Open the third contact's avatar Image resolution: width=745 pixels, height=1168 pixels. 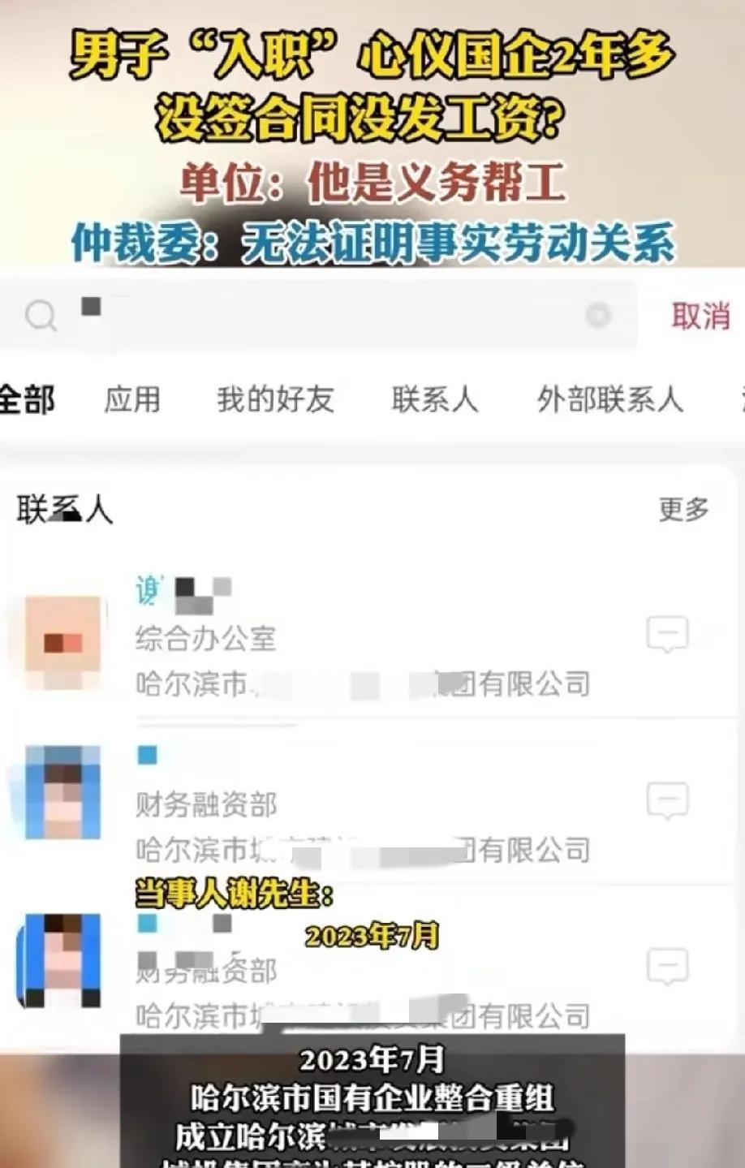61,960
